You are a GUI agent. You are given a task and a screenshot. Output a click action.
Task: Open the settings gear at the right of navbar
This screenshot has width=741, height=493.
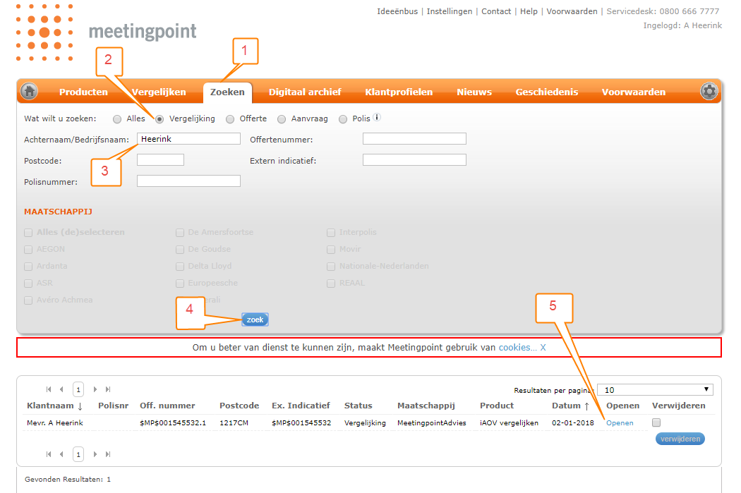point(709,91)
